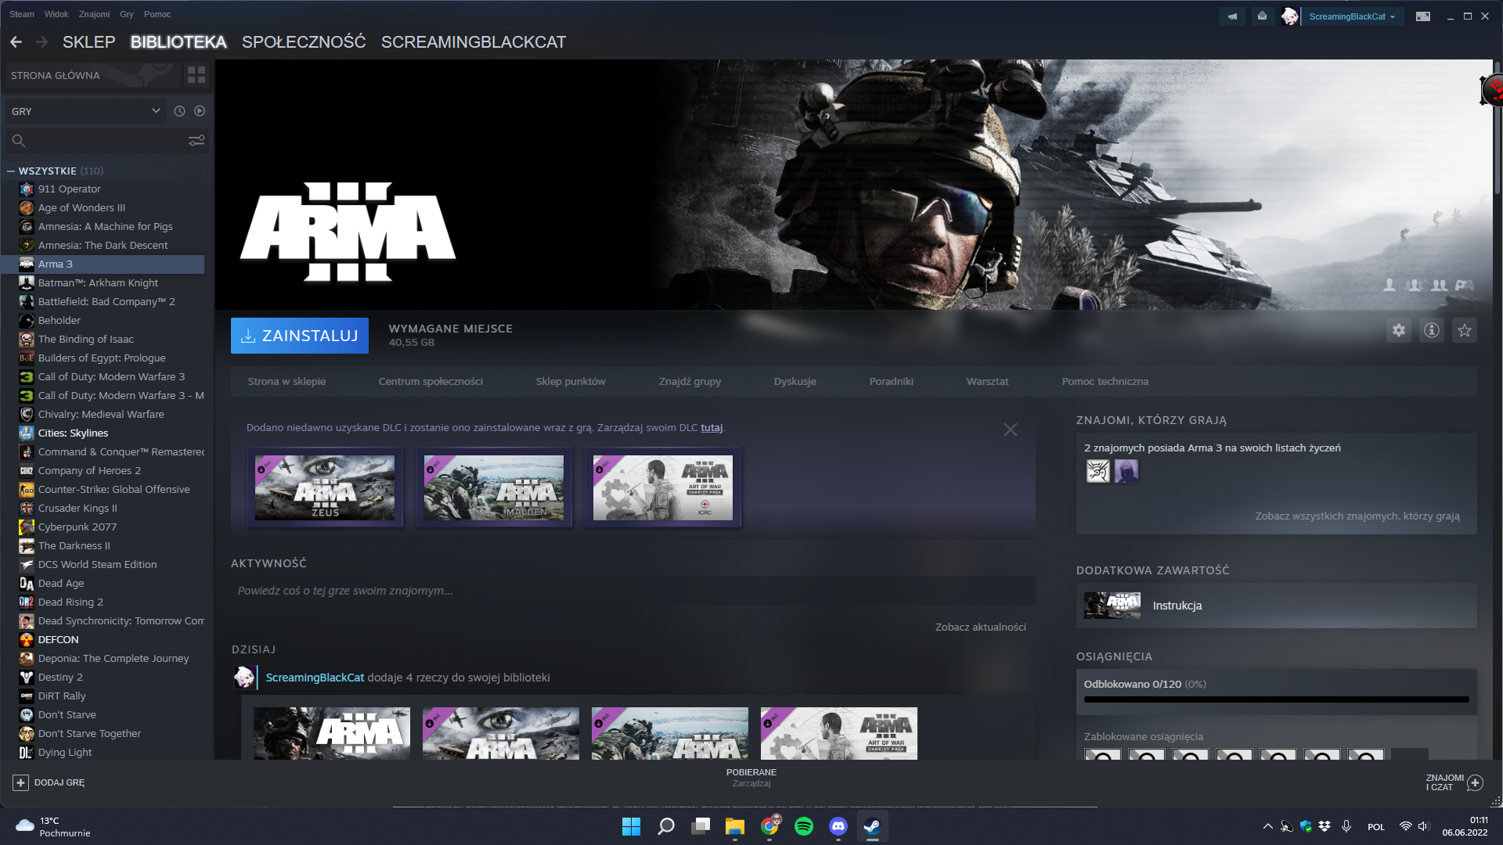
Task: Select Cyberpunk 2077 in the library
Action: pos(104,527)
